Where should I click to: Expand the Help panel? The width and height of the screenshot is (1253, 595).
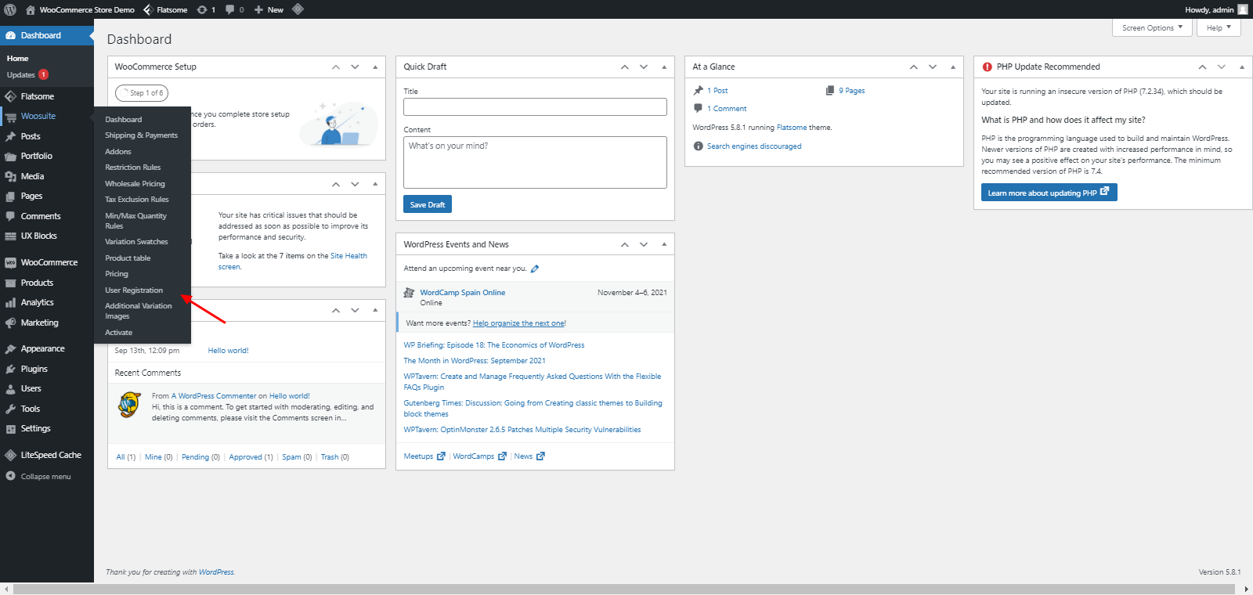pos(1219,27)
